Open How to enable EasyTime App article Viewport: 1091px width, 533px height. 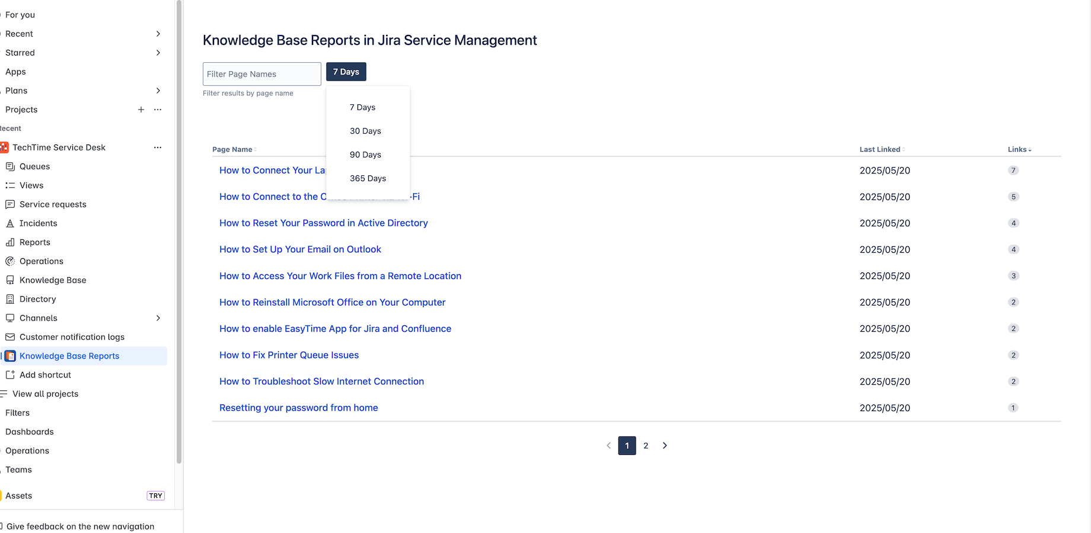pyautogui.click(x=335, y=329)
